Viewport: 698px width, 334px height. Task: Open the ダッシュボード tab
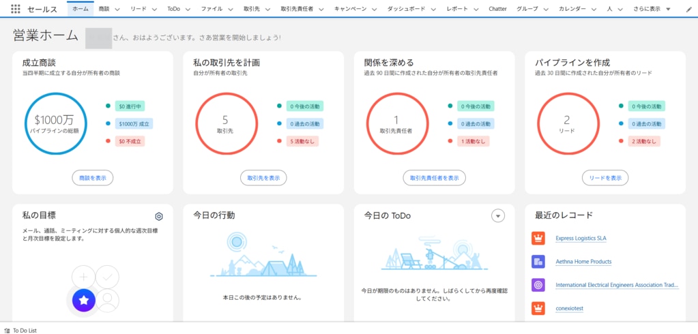click(406, 9)
